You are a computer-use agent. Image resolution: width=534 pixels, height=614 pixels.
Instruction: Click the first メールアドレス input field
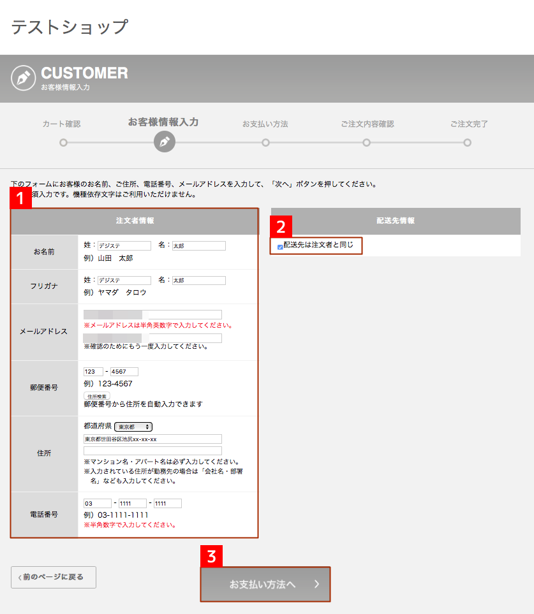click(152, 314)
